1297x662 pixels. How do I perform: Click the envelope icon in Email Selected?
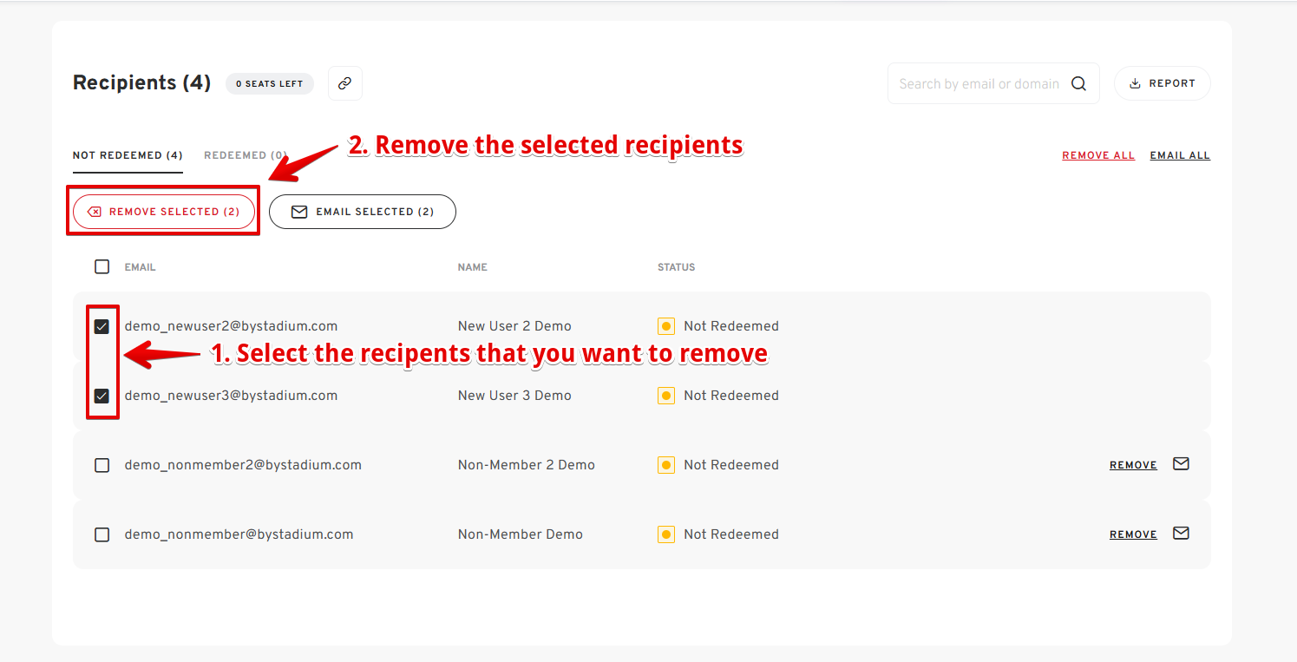tap(299, 212)
